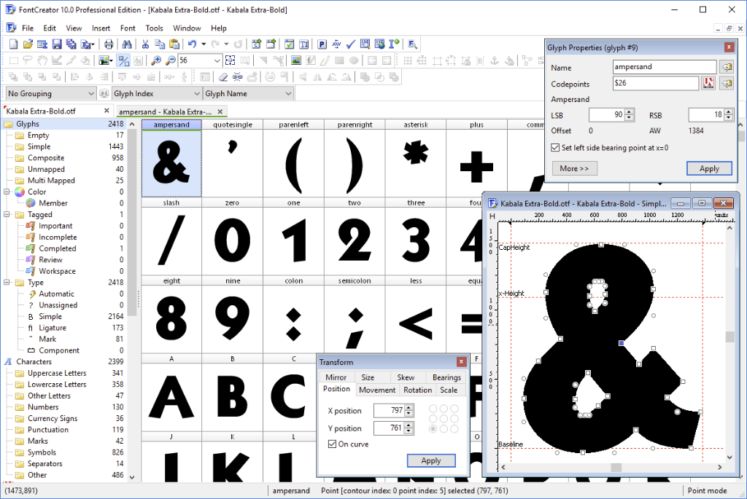Screen dimensions: 747x499
Task: Open the Font menu
Action: point(128,28)
